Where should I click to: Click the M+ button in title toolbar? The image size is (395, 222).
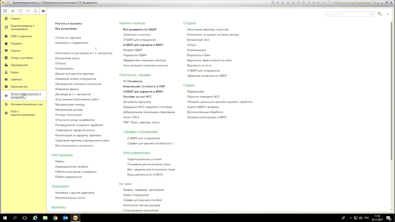(314, 2)
